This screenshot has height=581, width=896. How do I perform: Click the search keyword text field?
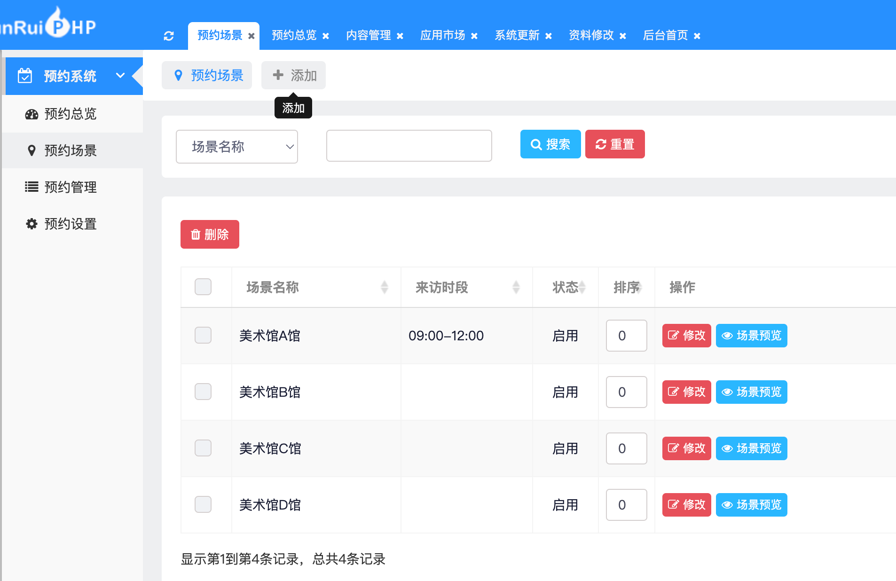coord(409,146)
